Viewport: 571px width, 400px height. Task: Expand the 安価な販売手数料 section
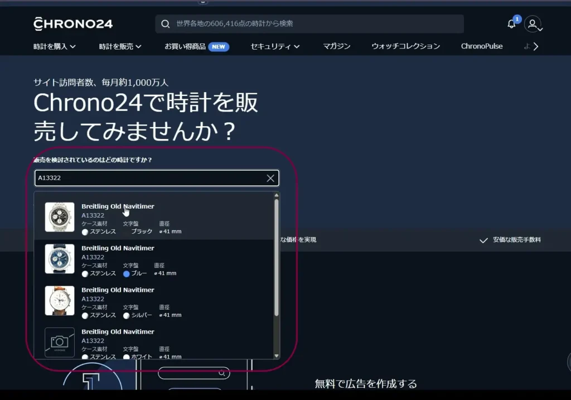510,240
